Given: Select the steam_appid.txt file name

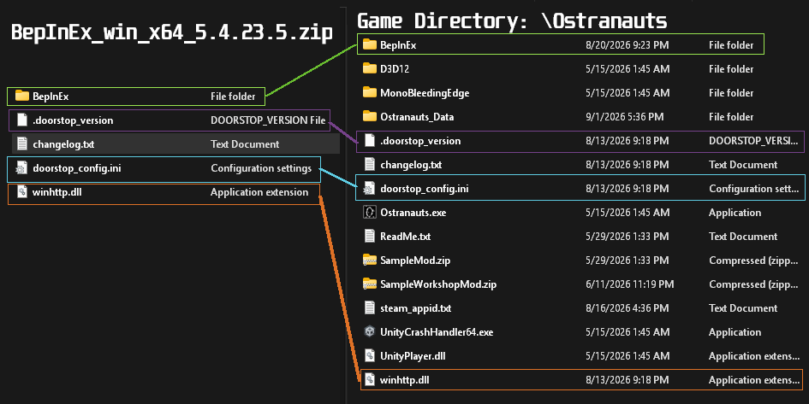Looking at the screenshot, I should click(415, 308).
